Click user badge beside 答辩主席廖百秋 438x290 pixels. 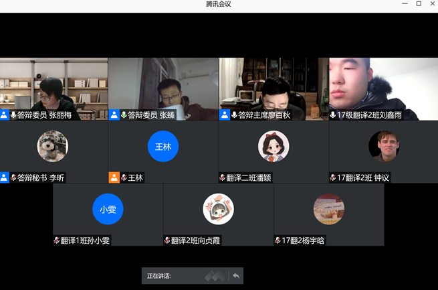[225, 115]
